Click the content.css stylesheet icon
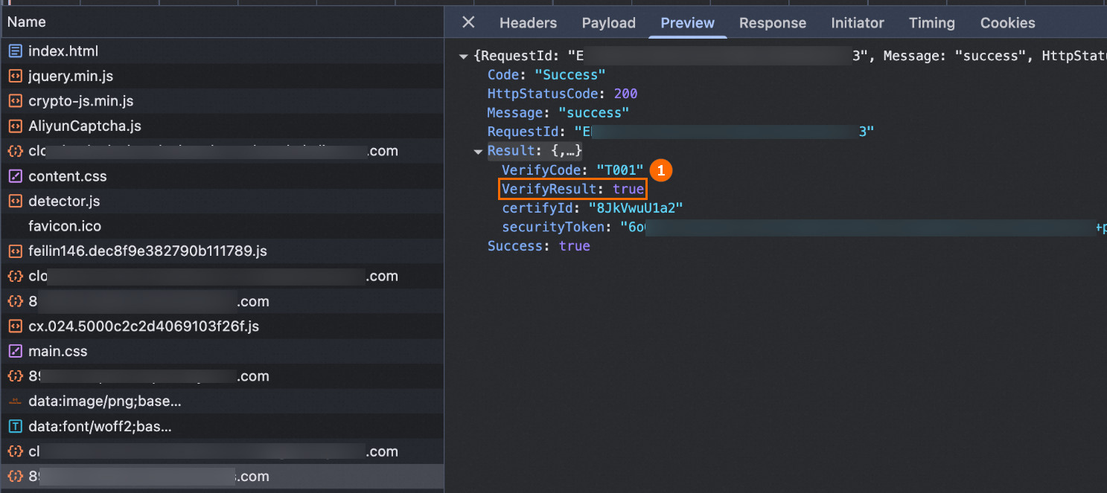Screen dimensions: 1107x493 (x=15, y=176)
